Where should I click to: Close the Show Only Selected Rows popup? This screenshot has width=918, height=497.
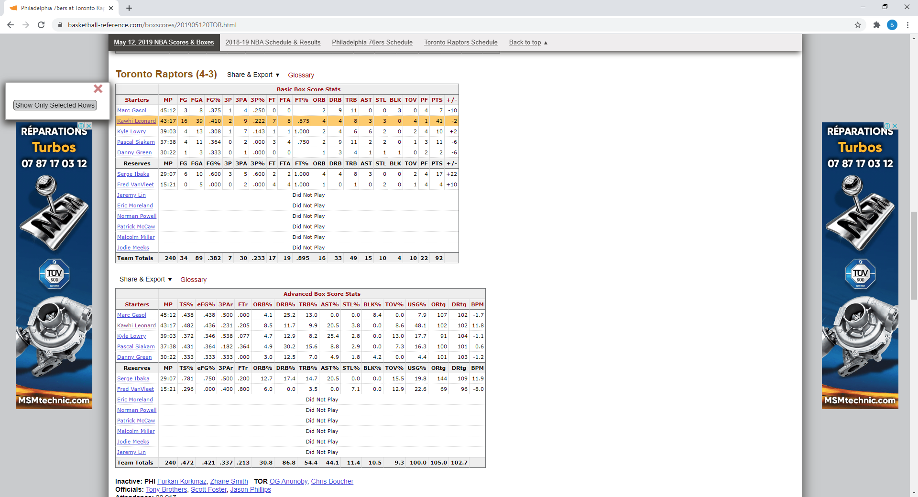point(98,88)
